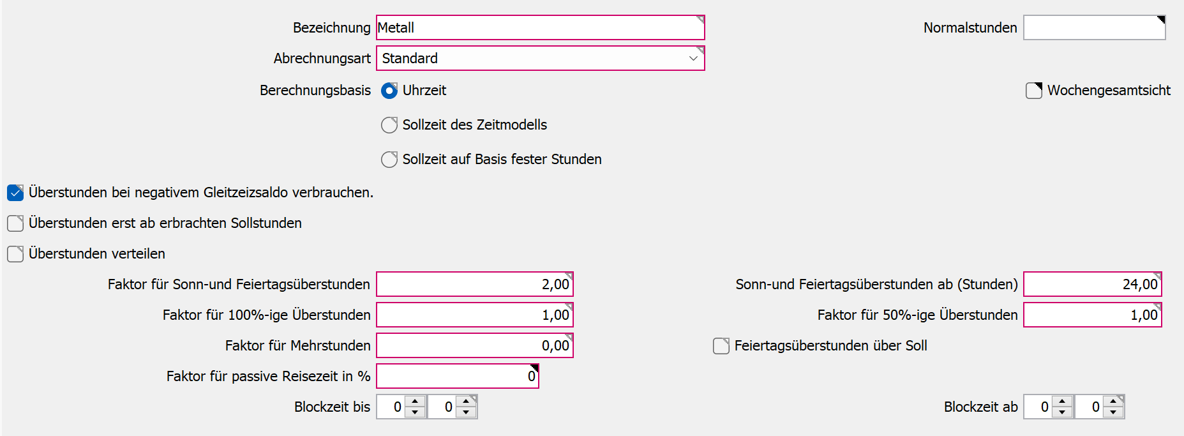The width and height of the screenshot is (1184, 436).
Task: Increase second Blockzeit bis spinner value
Action: coord(466,402)
